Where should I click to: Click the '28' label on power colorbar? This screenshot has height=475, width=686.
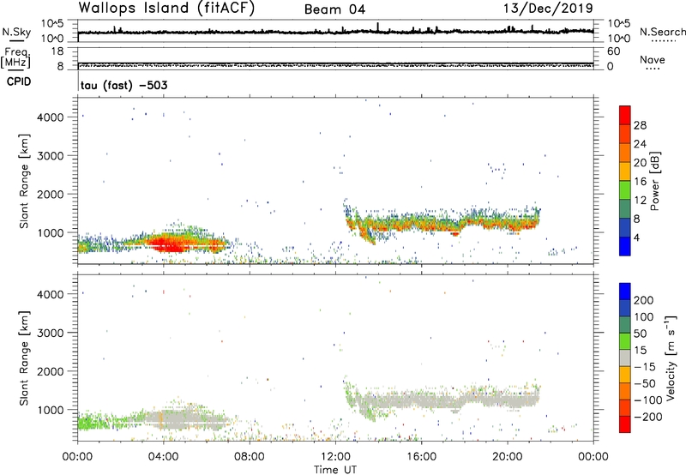pos(640,125)
